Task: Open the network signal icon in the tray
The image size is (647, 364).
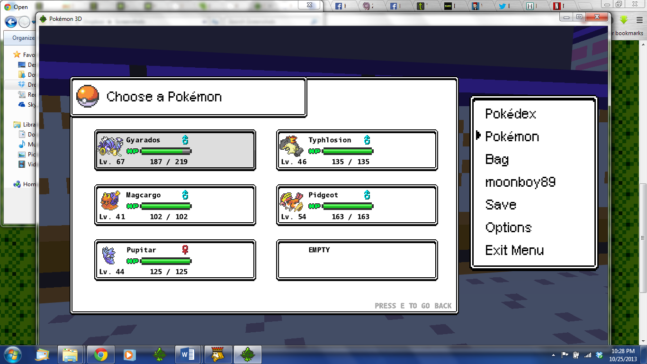Action: point(588,355)
